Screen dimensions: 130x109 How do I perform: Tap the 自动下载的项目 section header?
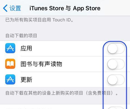[21, 35]
